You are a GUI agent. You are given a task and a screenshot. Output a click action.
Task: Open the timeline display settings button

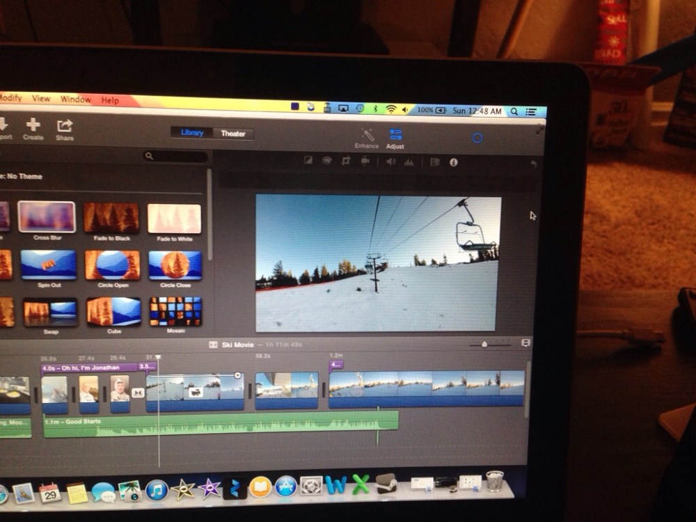coord(525,343)
